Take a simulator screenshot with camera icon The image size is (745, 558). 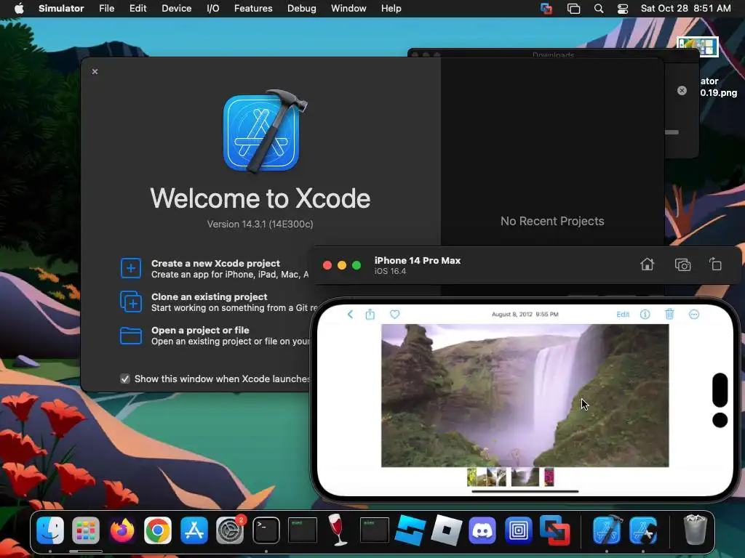click(682, 264)
